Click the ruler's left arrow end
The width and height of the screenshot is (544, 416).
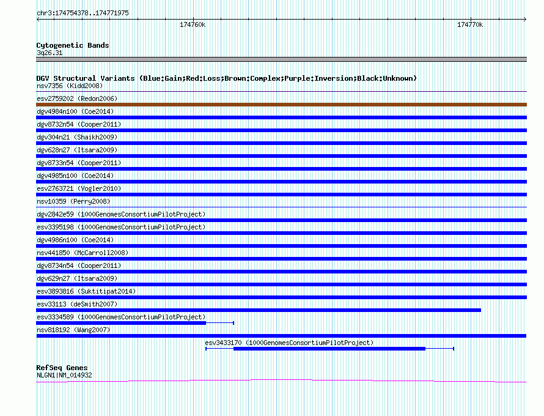38,19
